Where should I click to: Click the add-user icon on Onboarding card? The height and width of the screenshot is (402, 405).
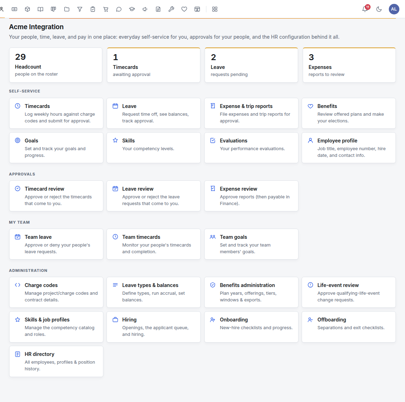pyautogui.click(x=213, y=320)
